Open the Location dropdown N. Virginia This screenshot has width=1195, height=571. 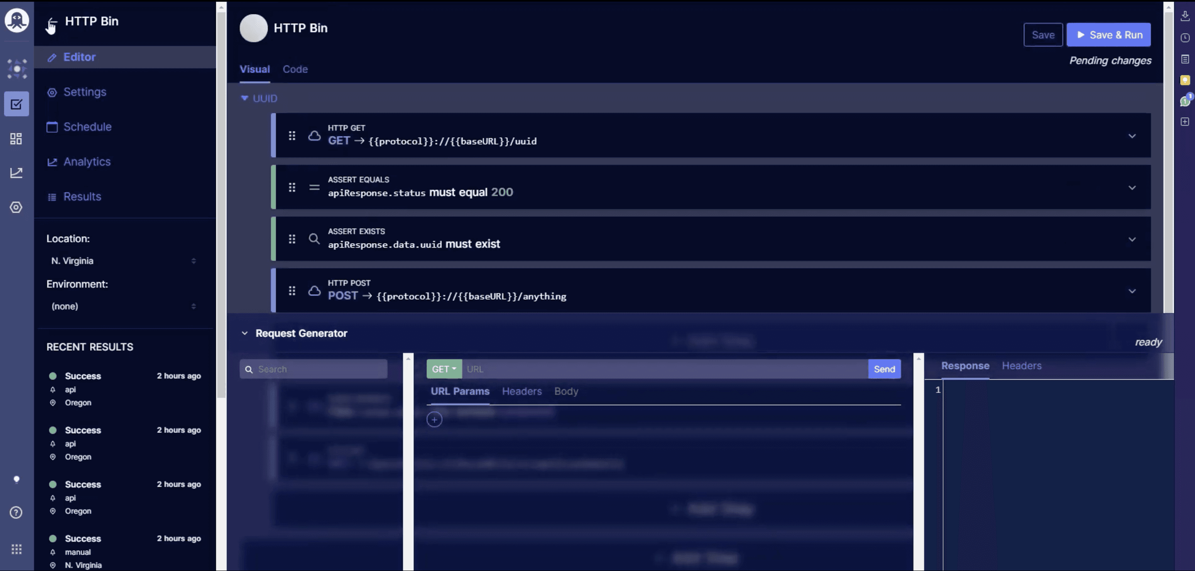123,261
